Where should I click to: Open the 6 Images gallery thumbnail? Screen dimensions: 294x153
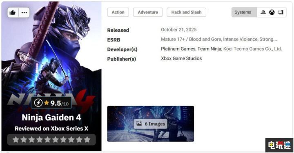click(151, 124)
